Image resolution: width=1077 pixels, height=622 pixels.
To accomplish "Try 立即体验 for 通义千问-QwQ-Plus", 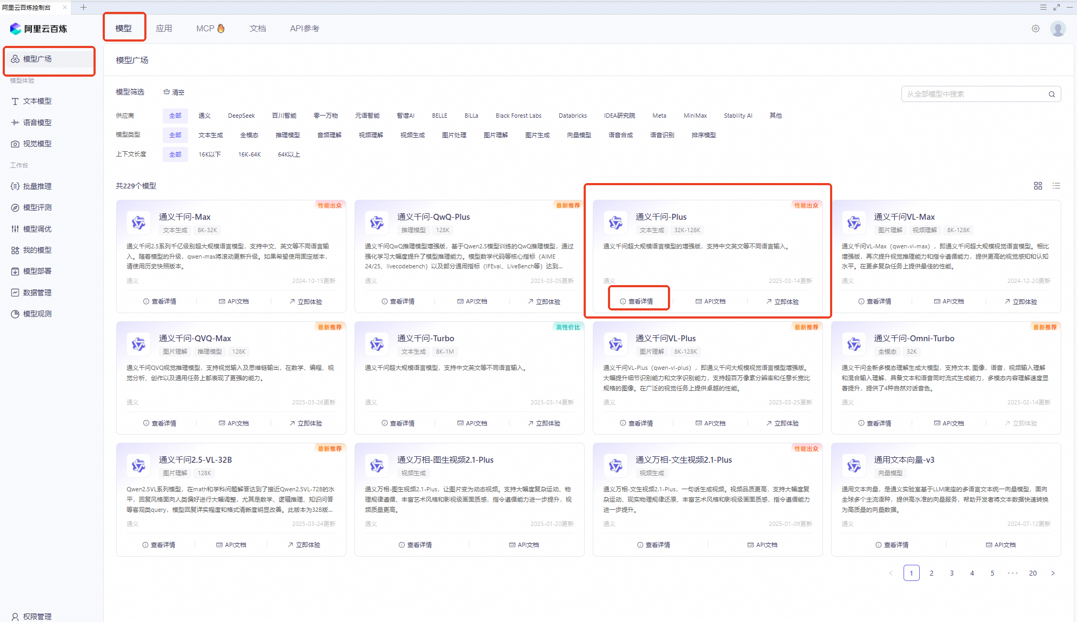I will [x=544, y=301].
